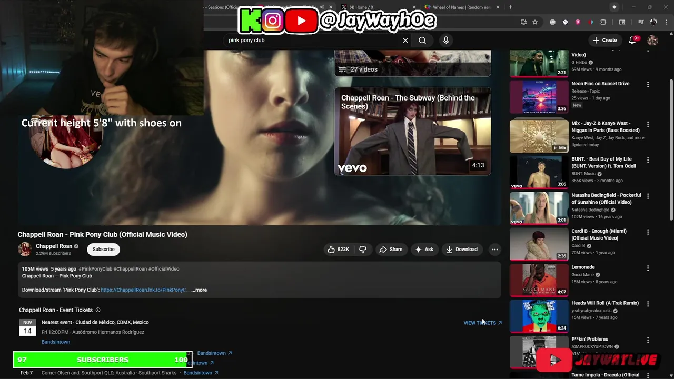Open Chappell Roan channel avatar

(25, 250)
